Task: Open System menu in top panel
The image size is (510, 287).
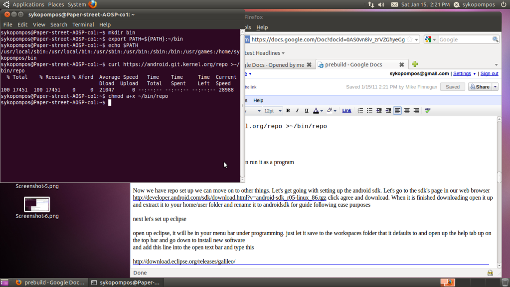Action: pos(77,4)
